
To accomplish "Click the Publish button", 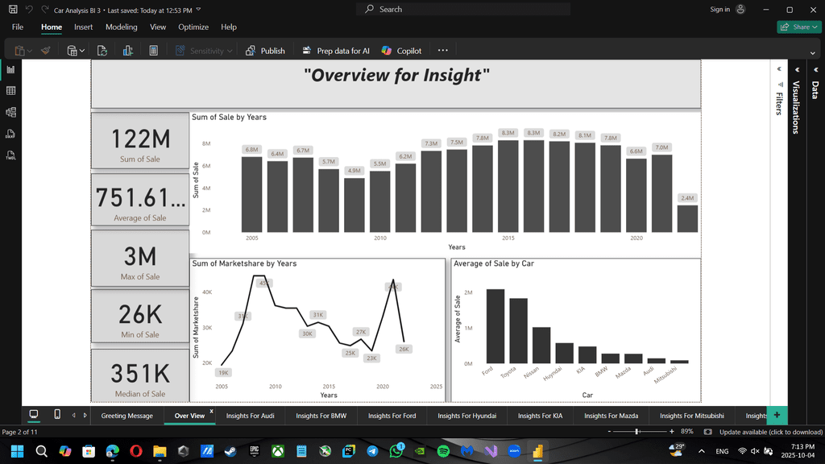I will [x=265, y=51].
